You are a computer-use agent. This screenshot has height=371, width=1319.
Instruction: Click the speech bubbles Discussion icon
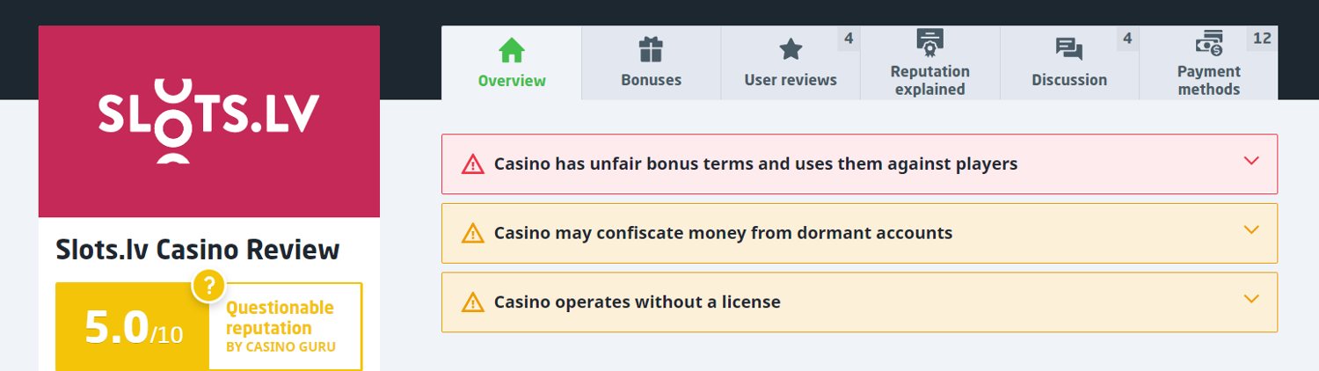point(1068,50)
